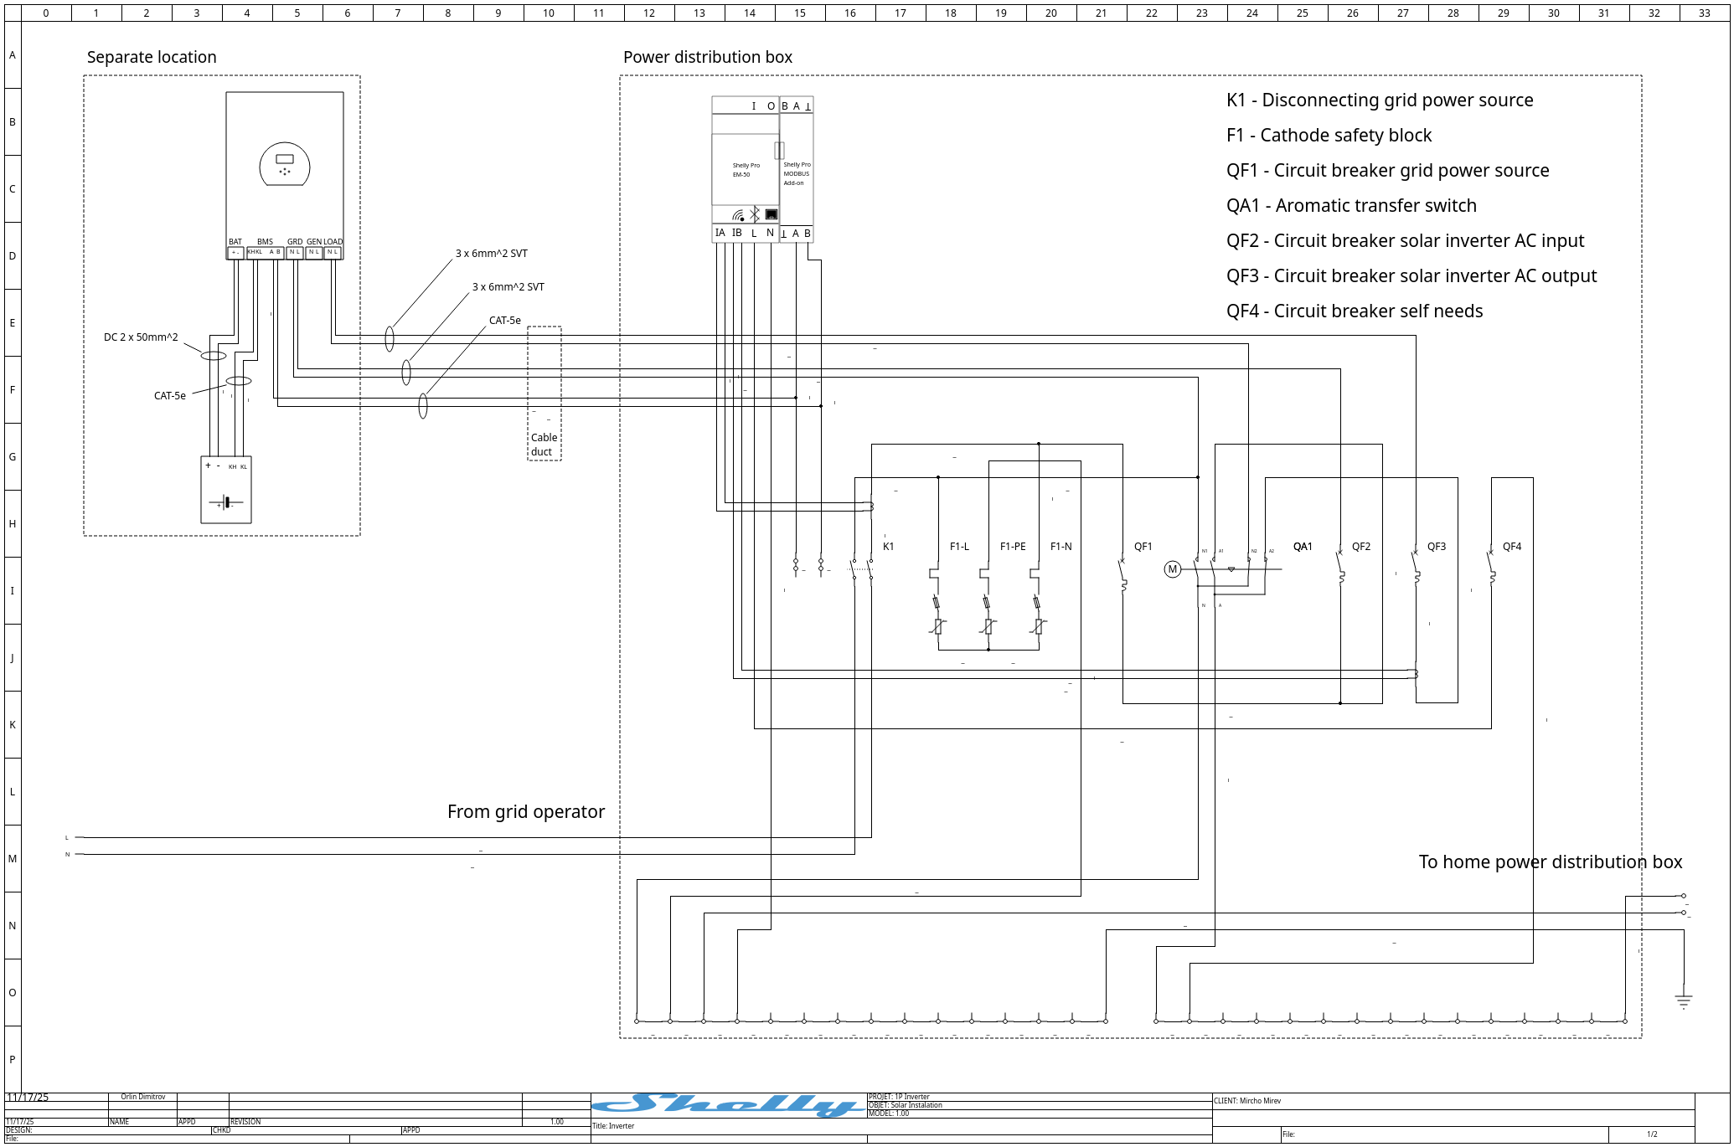Click the battery symbol in Separate location
This screenshot has height=1147, width=1734.
226,500
